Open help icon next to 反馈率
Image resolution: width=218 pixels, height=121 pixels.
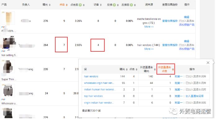[131, 5]
